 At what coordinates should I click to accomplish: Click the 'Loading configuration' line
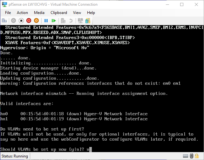tap(41, 73)
